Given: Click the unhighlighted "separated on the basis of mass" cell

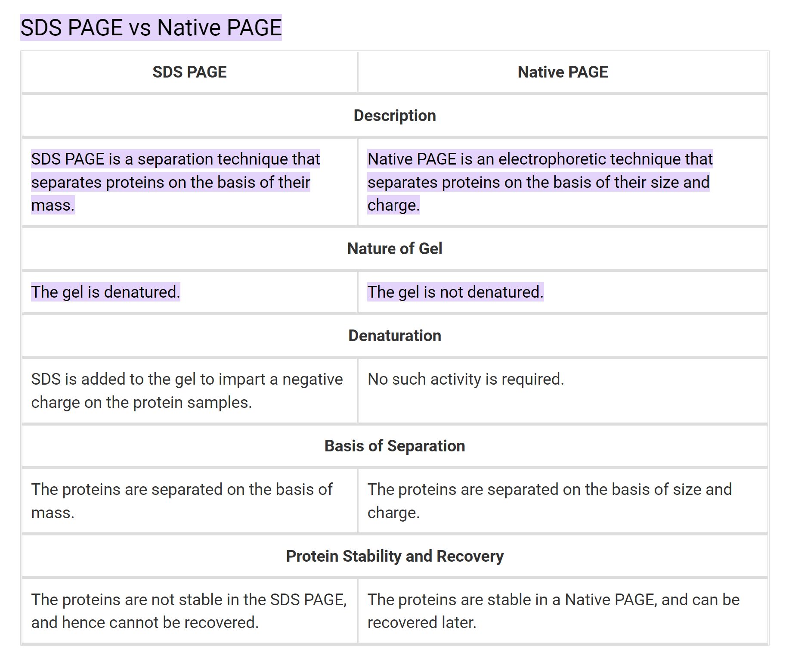Looking at the screenshot, I should pyautogui.click(x=182, y=501).
